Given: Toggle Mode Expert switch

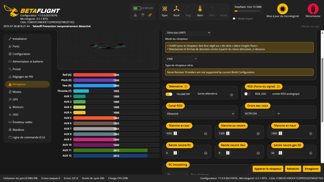Looking at the screenshot, I should [235, 19].
